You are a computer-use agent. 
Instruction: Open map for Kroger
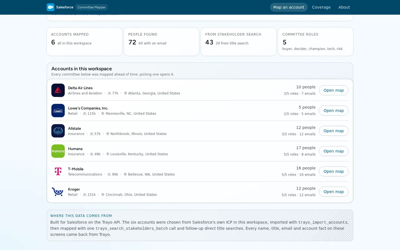tap(333, 192)
